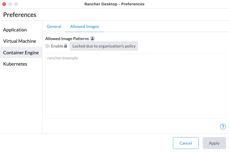Click the experimental flask icon beside Allowed Image Patterns

(x=92, y=39)
